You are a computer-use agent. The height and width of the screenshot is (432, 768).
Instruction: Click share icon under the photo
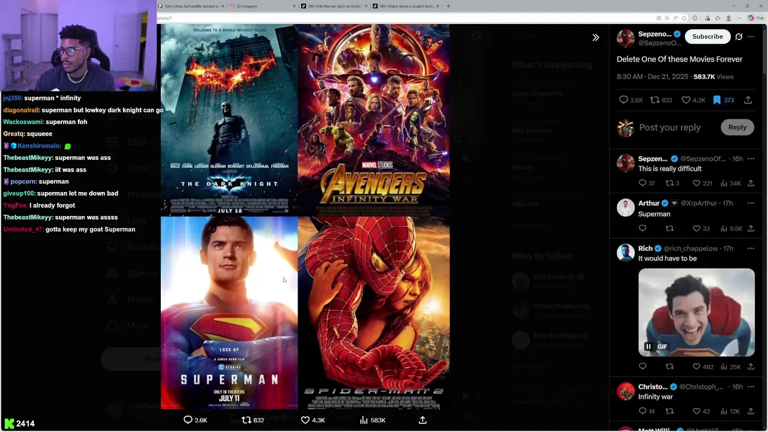(x=422, y=420)
